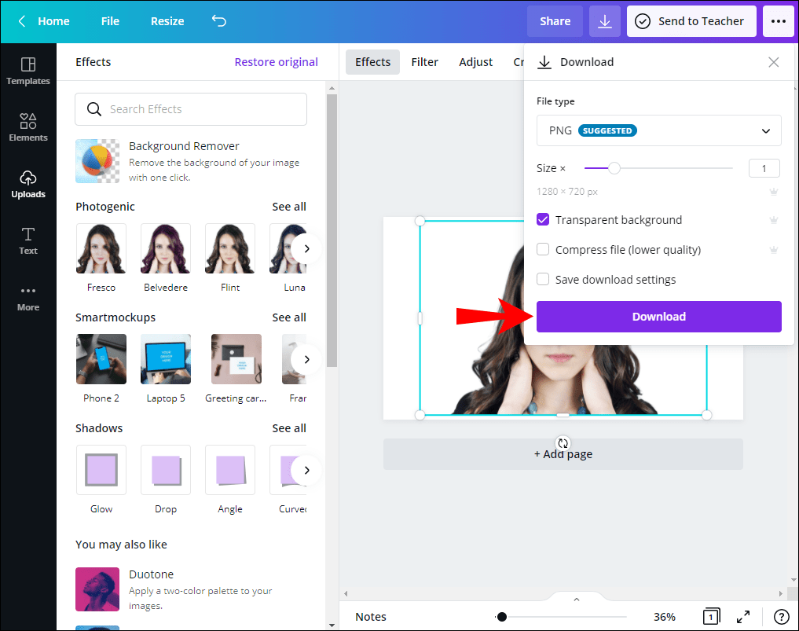The image size is (799, 631).
Task: Open presentation fullscreen mode
Action: pos(743,617)
